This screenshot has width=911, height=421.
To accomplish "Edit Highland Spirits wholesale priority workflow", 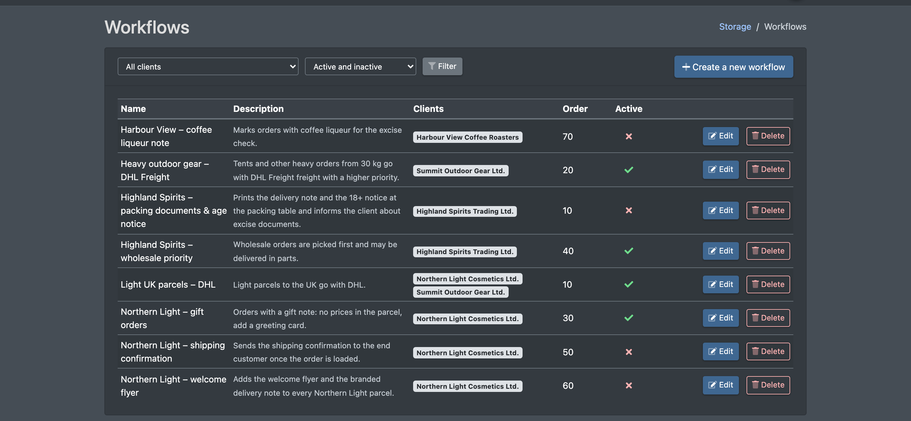I will point(720,251).
